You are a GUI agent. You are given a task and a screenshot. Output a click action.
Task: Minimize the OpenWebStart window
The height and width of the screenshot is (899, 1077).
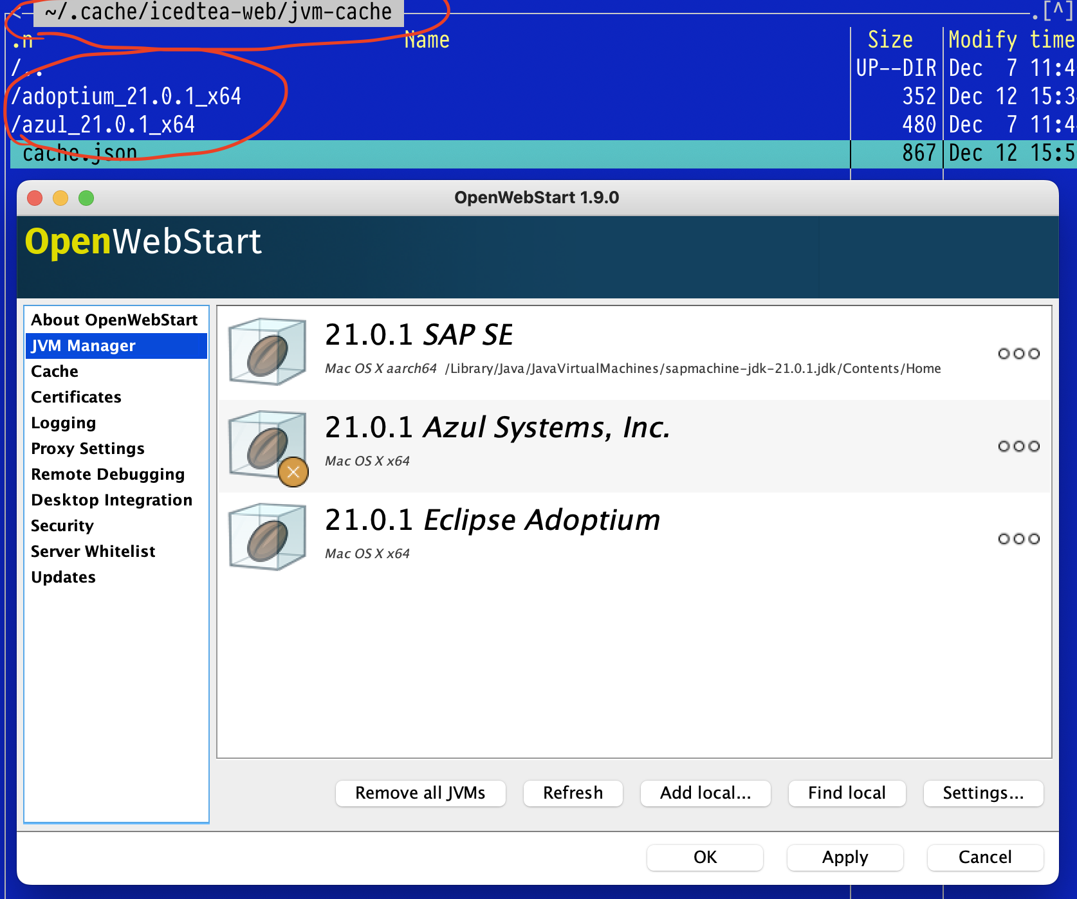(60, 198)
